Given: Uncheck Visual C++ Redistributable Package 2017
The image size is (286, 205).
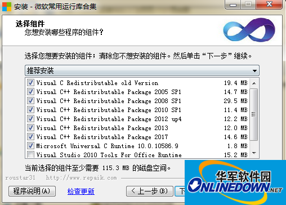Looking at the screenshot, I should 30,137.
